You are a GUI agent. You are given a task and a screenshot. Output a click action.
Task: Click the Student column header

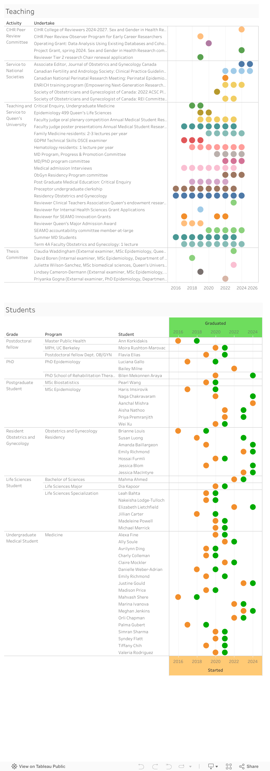[x=126, y=334]
